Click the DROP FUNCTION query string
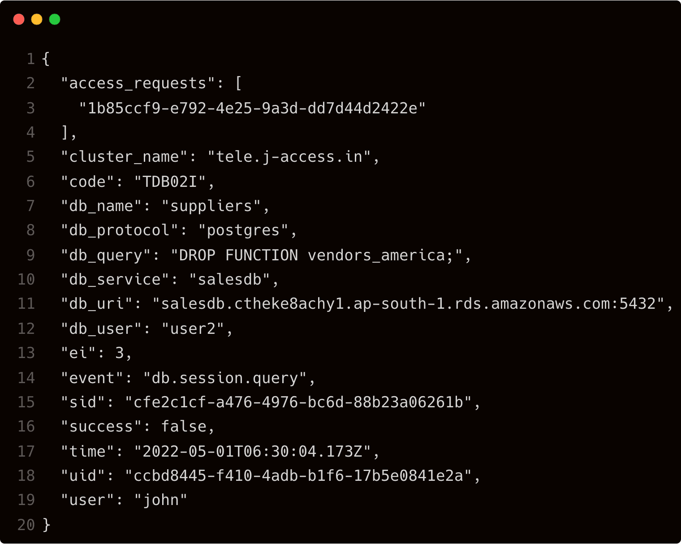 pyautogui.click(x=316, y=255)
